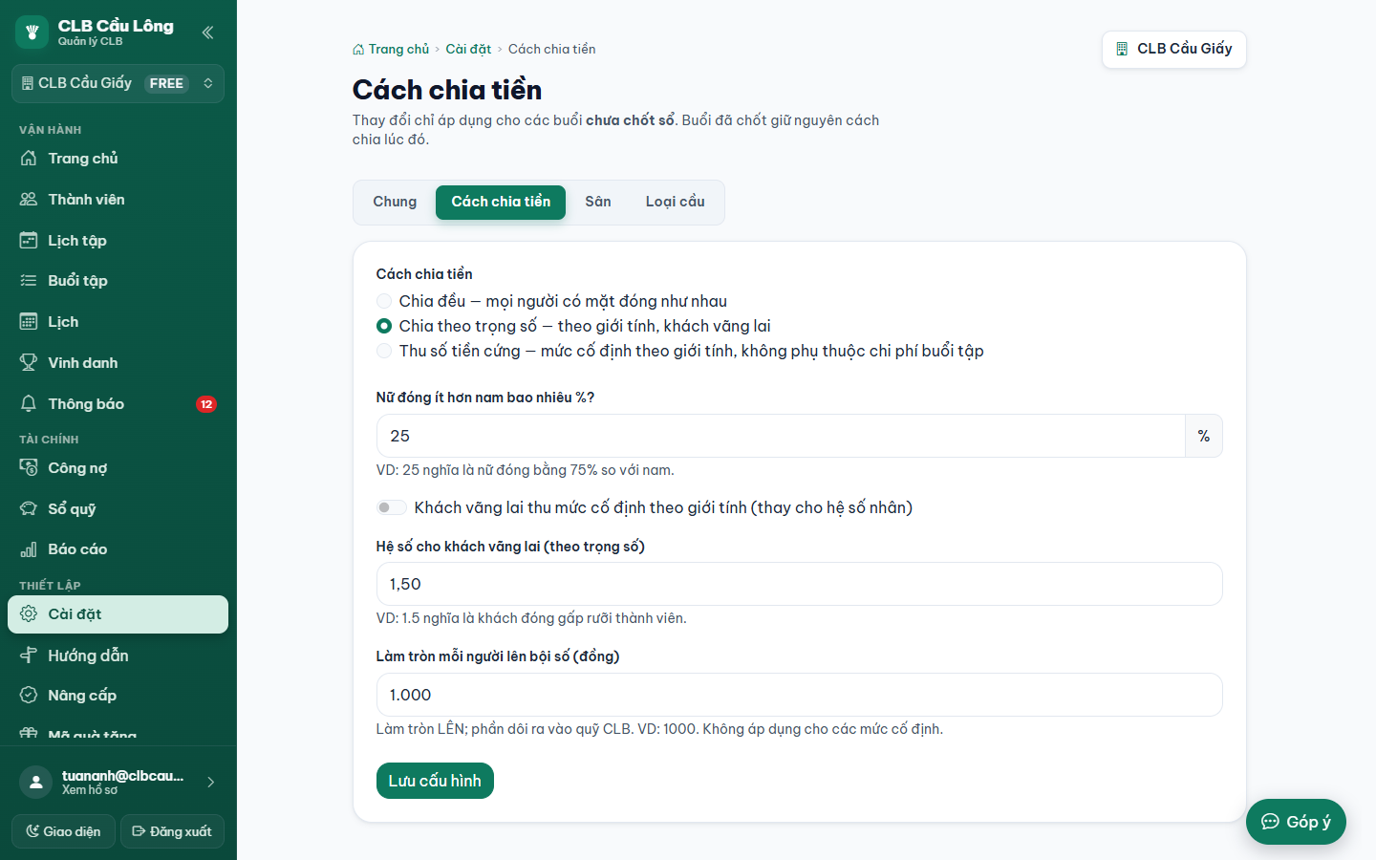The height and width of the screenshot is (860, 1376).
Task: Expand the CLB Cầu Giấy FREE club switcher
Action: tap(118, 83)
